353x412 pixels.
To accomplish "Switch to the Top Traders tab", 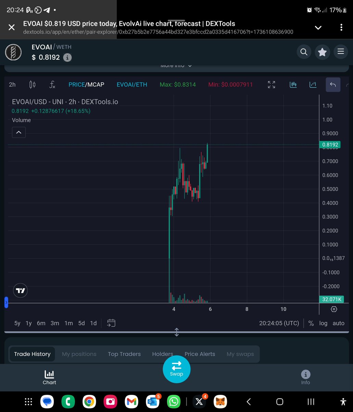I will click(x=124, y=354).
